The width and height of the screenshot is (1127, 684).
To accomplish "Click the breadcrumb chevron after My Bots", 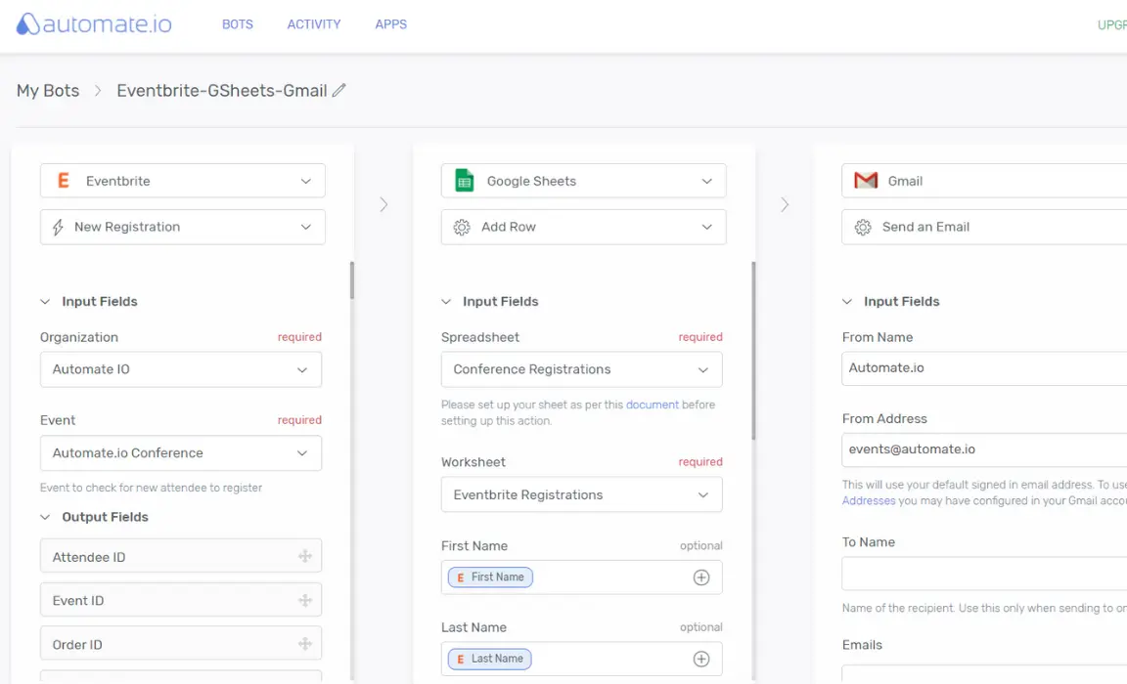I will (x=98, y=91).
